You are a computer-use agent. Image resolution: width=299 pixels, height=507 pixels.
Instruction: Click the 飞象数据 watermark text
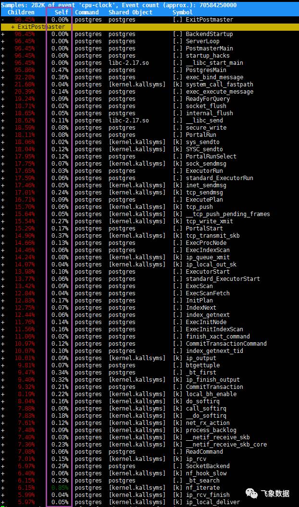[x=275, y=493]
